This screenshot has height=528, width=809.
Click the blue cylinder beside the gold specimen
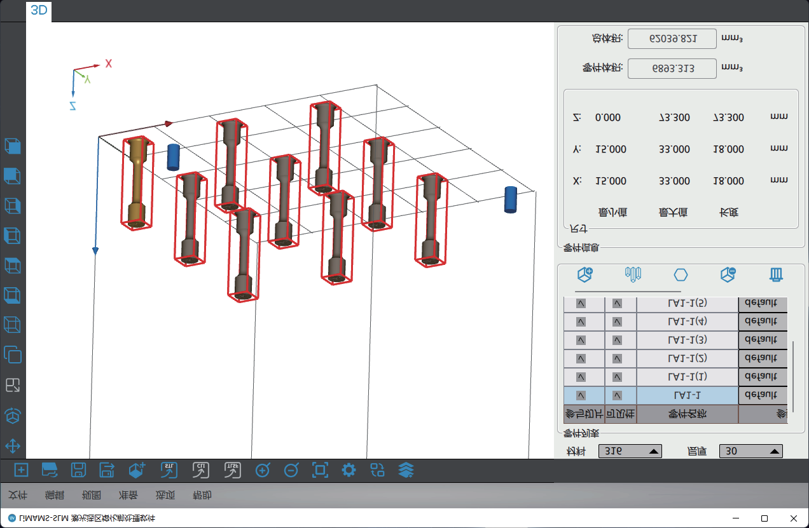pyautogui.click(x=174, y=157)
